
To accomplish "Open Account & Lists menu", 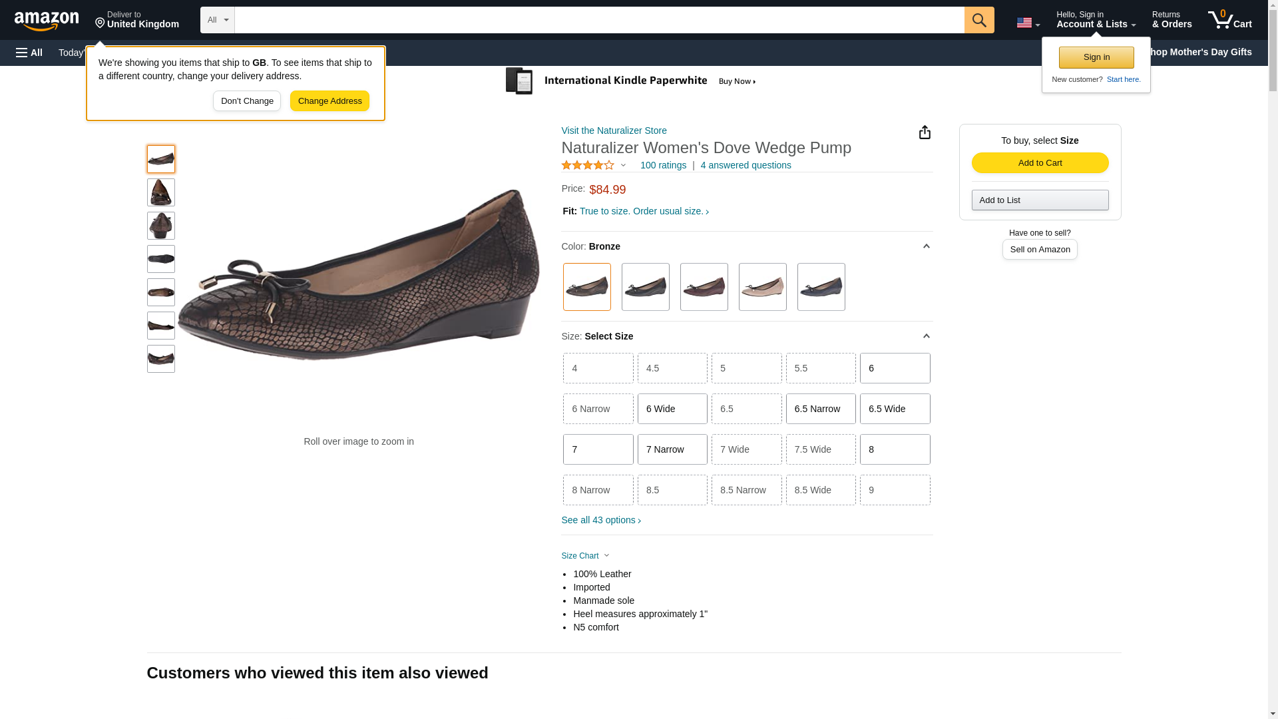I will click(1096, 20).
